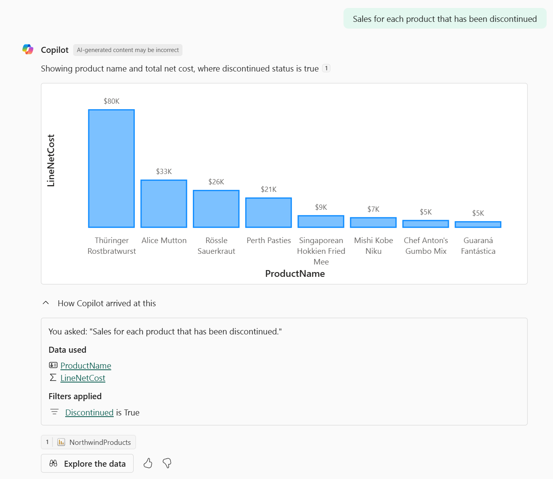Image resolution: width=553 pixels, height=479 pixels.
Task: Click the thumbs down feedback icon
Action: 167,463
